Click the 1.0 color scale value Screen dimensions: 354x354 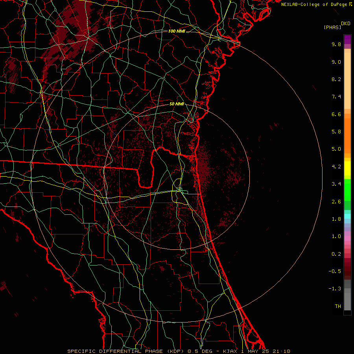(x=336, y=236)
